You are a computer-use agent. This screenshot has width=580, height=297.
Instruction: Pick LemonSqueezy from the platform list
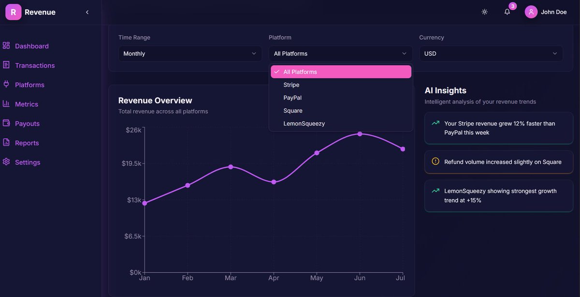coord(341,123)
